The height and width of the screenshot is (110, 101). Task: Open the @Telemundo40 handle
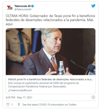click(23, 9)
